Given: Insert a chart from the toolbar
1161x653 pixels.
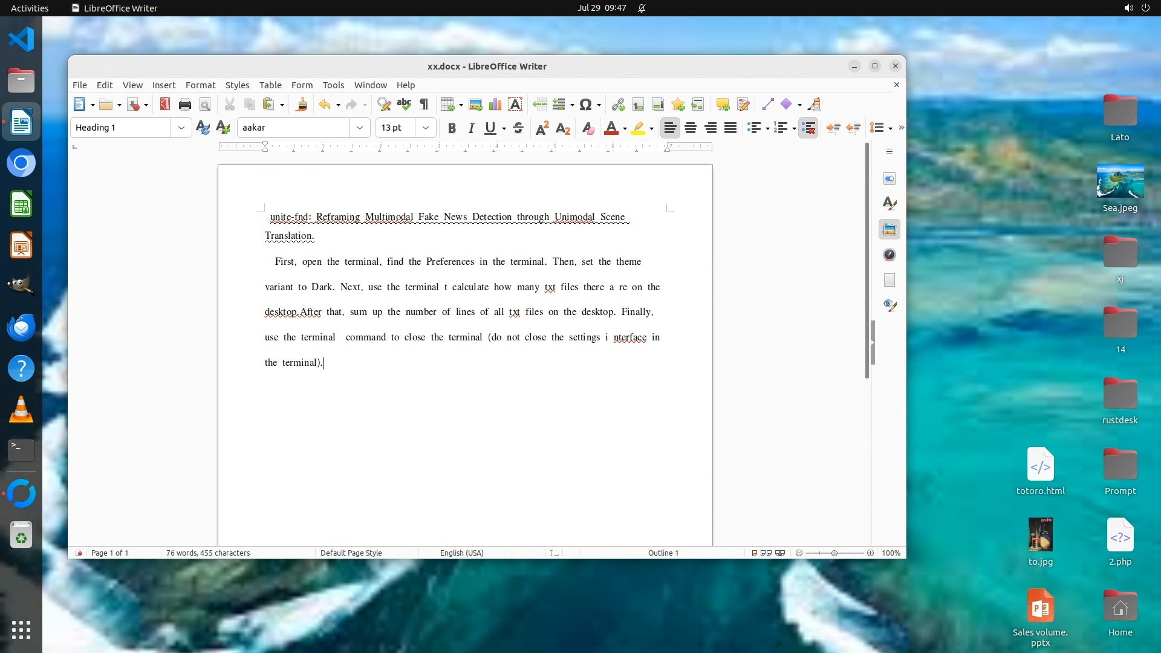Looking at the screenshot, I should tap(495, 105).
